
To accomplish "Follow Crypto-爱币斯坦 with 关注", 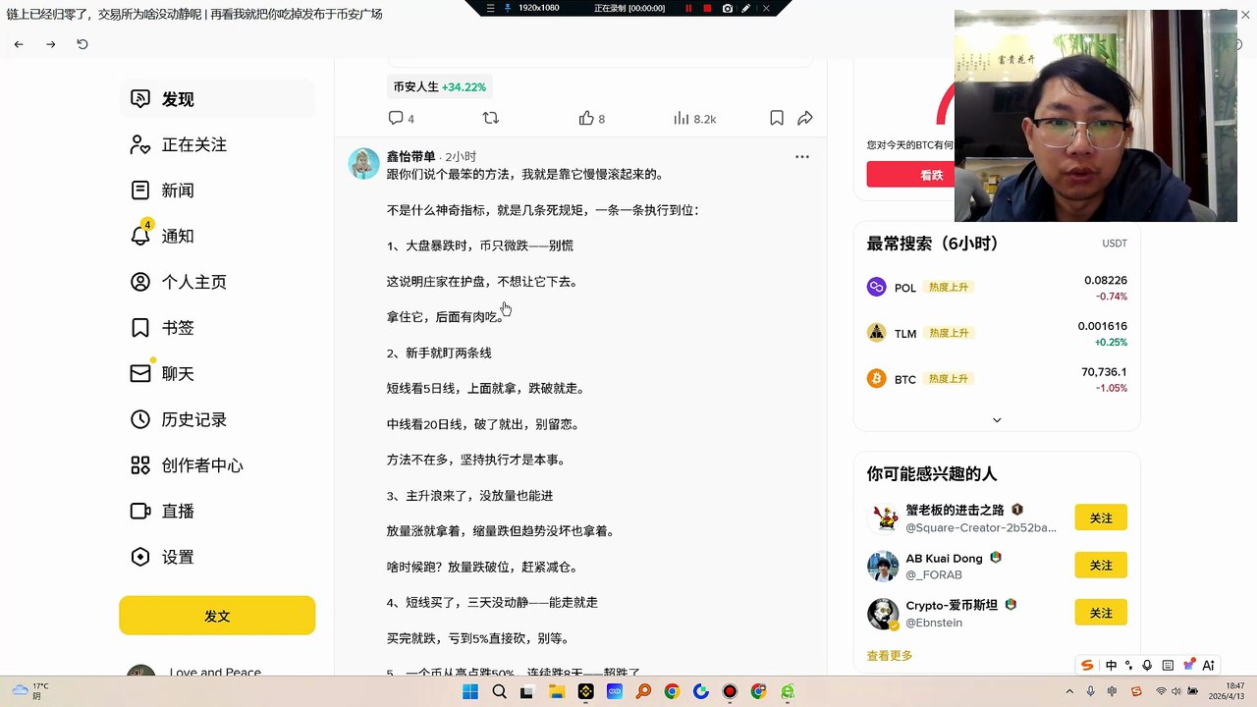I will coord(1101,613).
